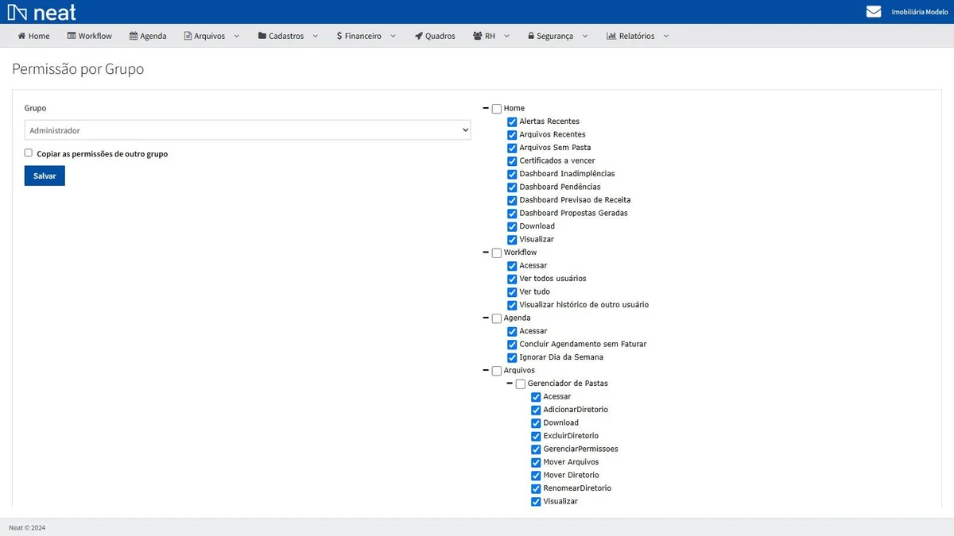954x536 pixels.
Task: Uncheck Dashboard Propostas Geradas permission
Action: tap(513, 214)
